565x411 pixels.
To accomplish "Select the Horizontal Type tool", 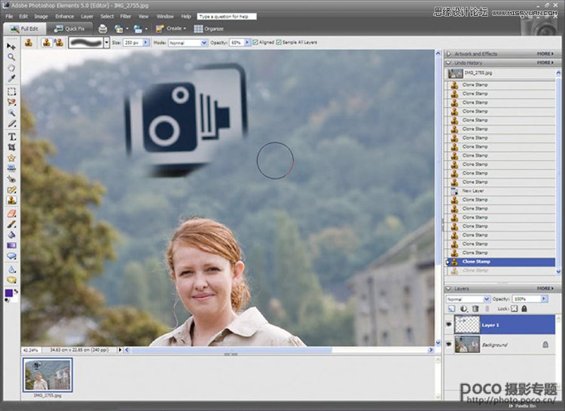I will click(x=11, y=136).
